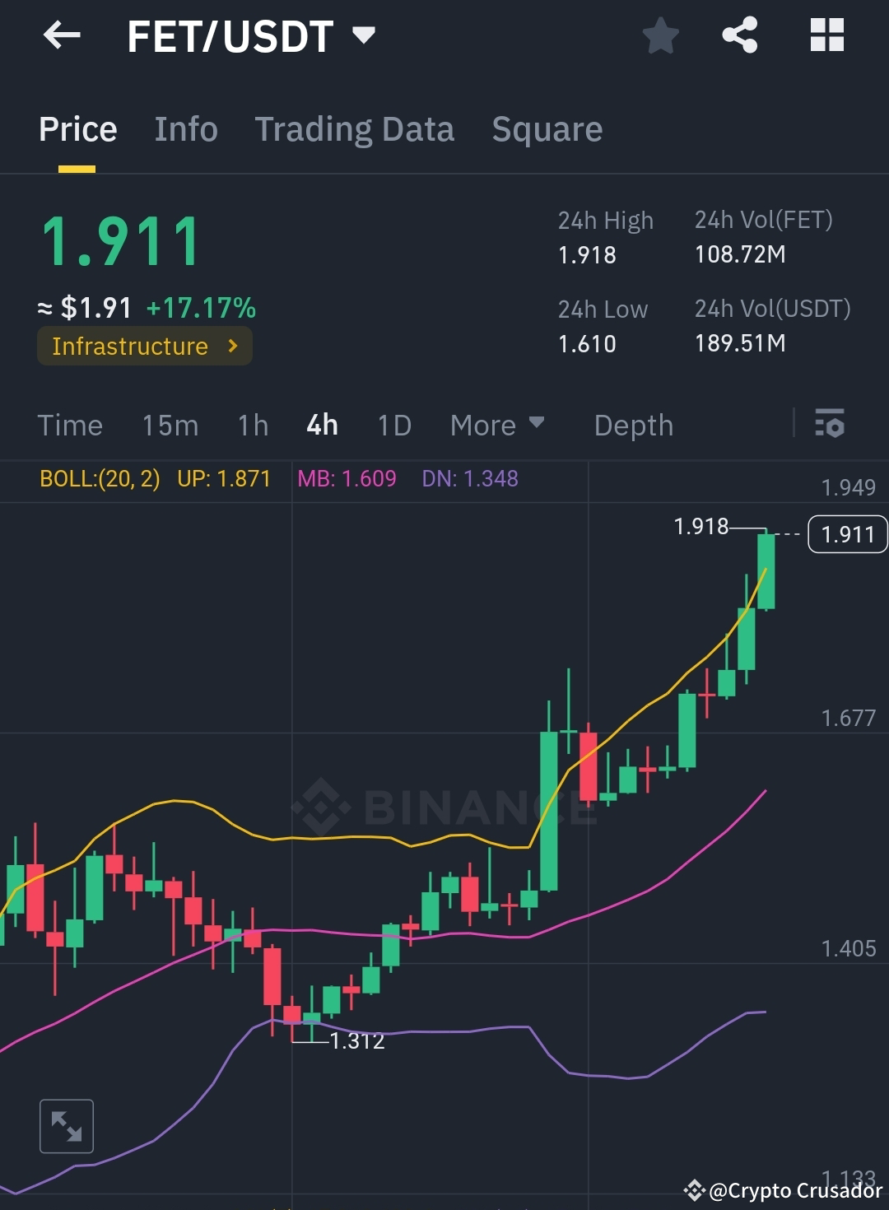Open the grid layout menu at top right
Screen dimensions: 889x1210
pyautogui.click(x=826, y=35)
